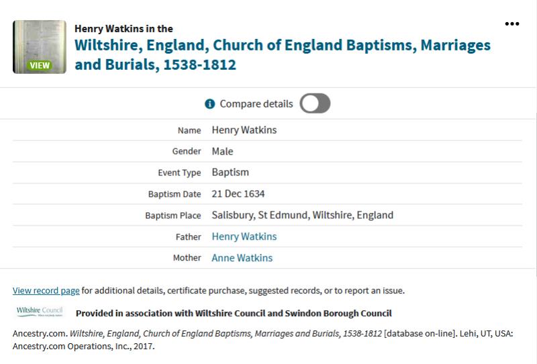Image resolution: width=537 pixels, height=364 pixels.
Task: Click the View record page link
Action: pos(46,291)
